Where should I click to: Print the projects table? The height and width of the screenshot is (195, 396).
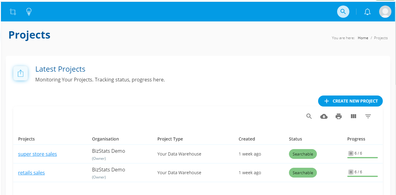tap(339, 116)
